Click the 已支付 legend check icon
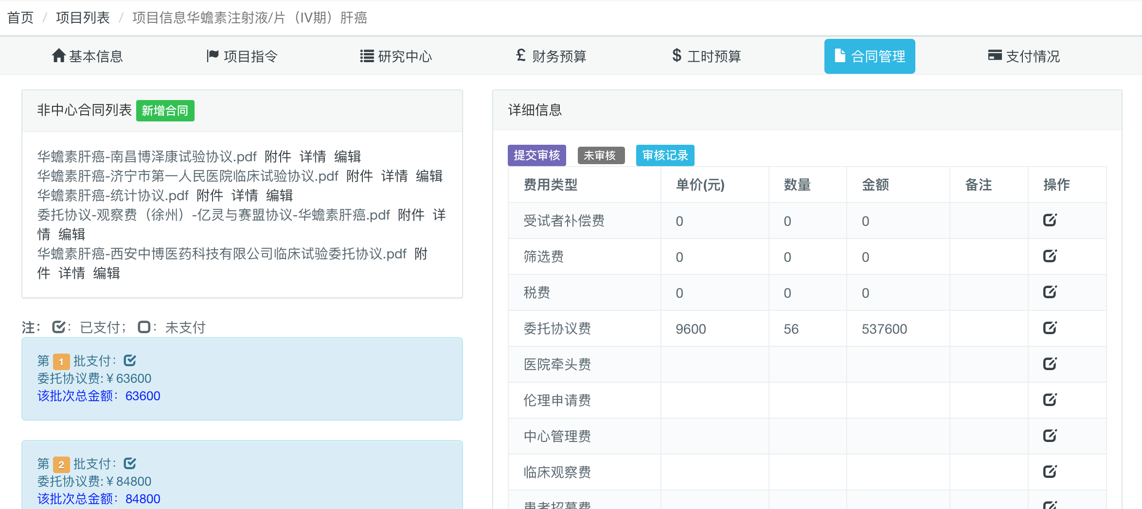The width and height of the screenshot is (1142, 509). coord(59,327)
